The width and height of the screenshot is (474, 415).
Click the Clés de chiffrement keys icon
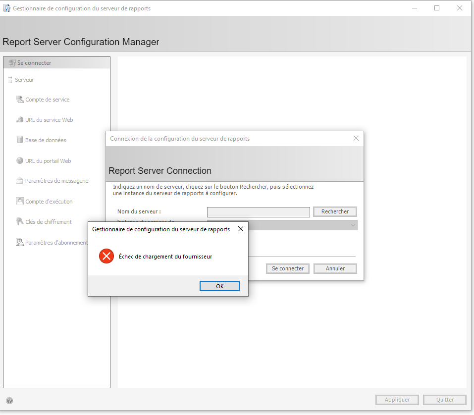pos(20,221)
